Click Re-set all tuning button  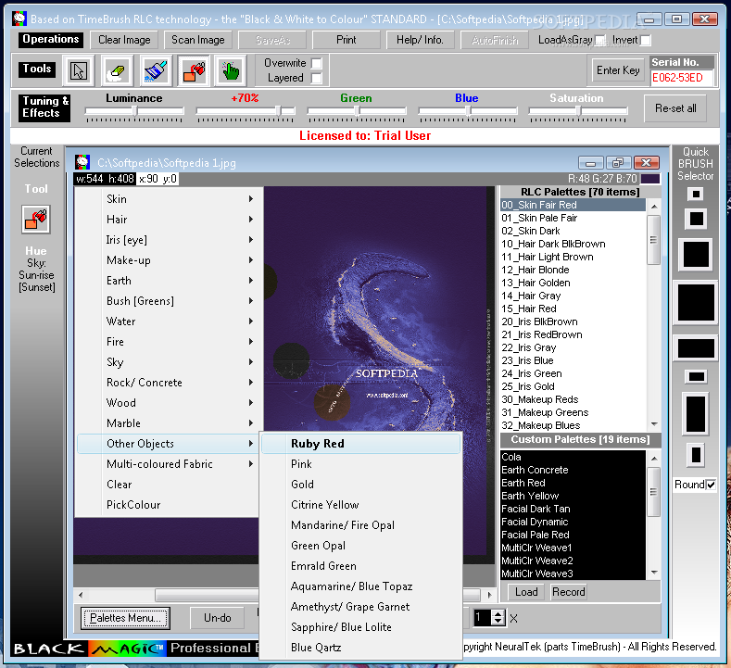(x=675, y=108)
